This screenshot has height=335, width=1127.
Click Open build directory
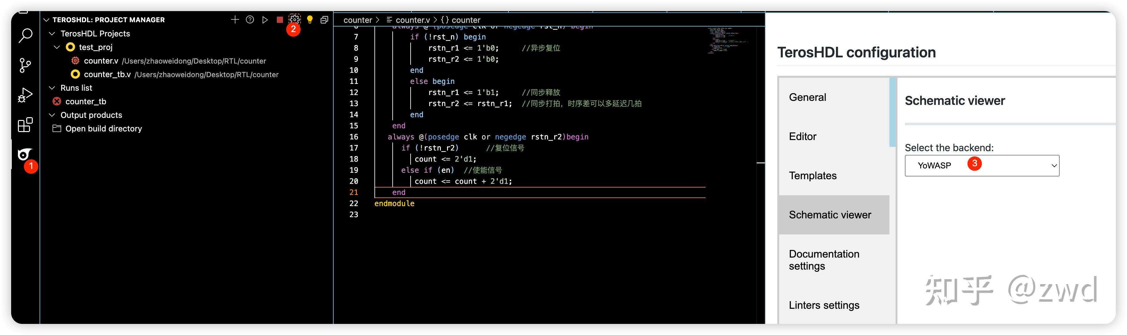point(103,128)
